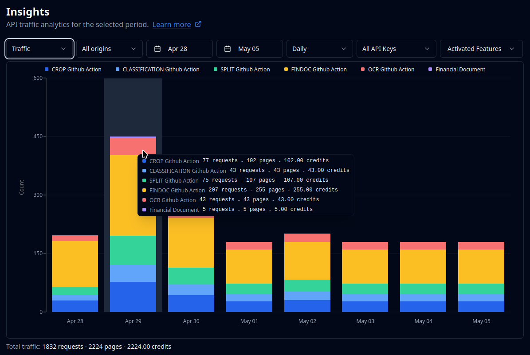Open the Learn more external link icon

point(198,24)
